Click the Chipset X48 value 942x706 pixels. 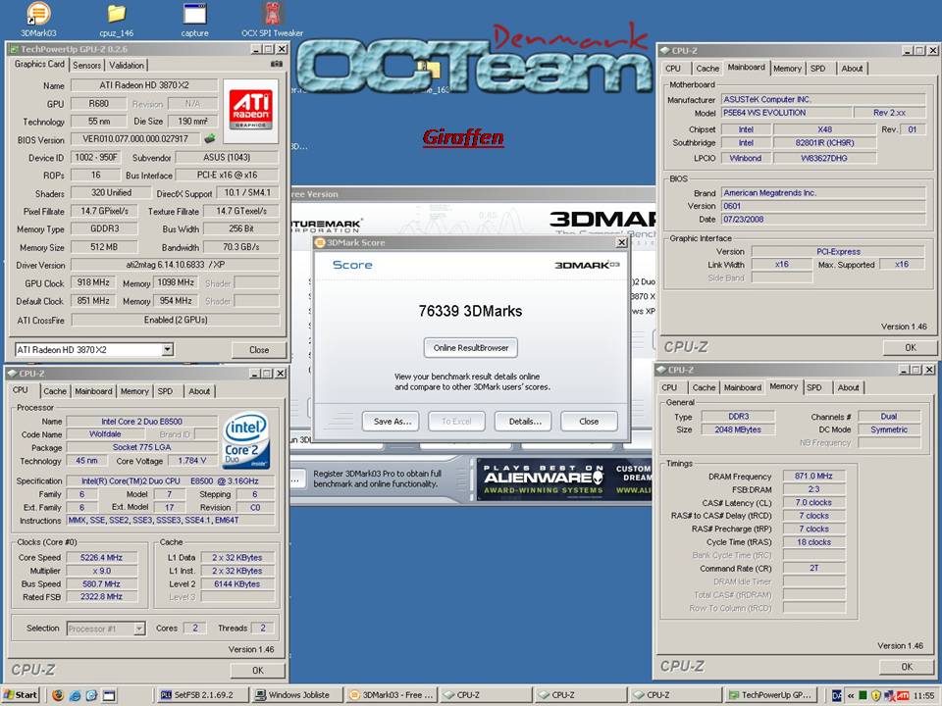click(824, 129)
